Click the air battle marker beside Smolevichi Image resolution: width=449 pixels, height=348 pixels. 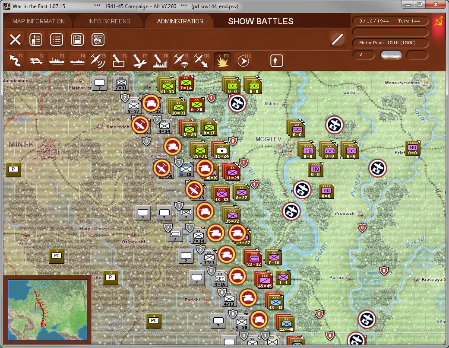(141, 125)
